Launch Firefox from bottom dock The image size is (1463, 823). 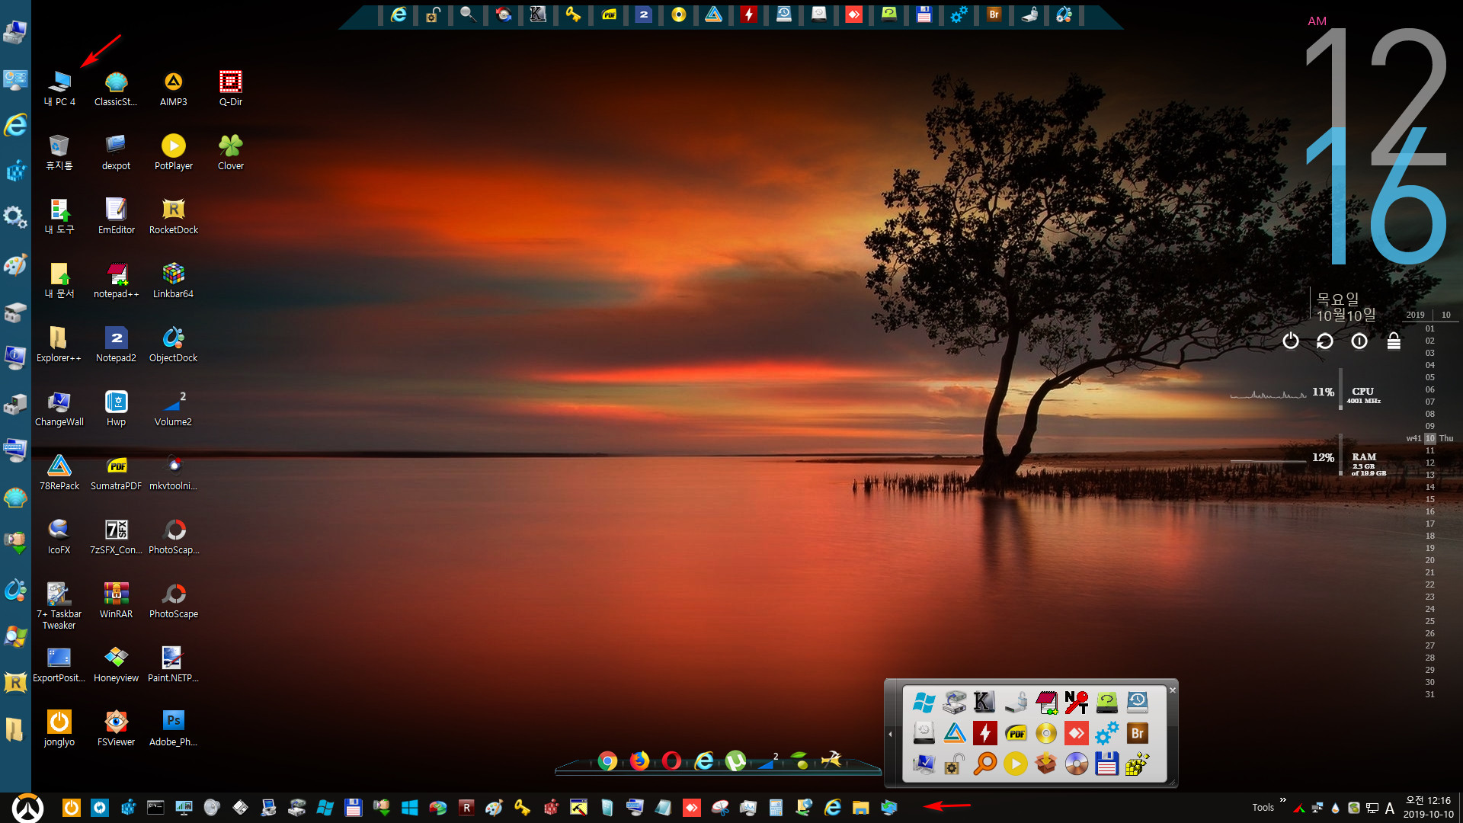point(639,761)
